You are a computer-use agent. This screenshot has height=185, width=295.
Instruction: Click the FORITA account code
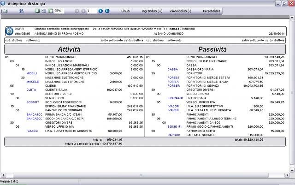point(173,82)
